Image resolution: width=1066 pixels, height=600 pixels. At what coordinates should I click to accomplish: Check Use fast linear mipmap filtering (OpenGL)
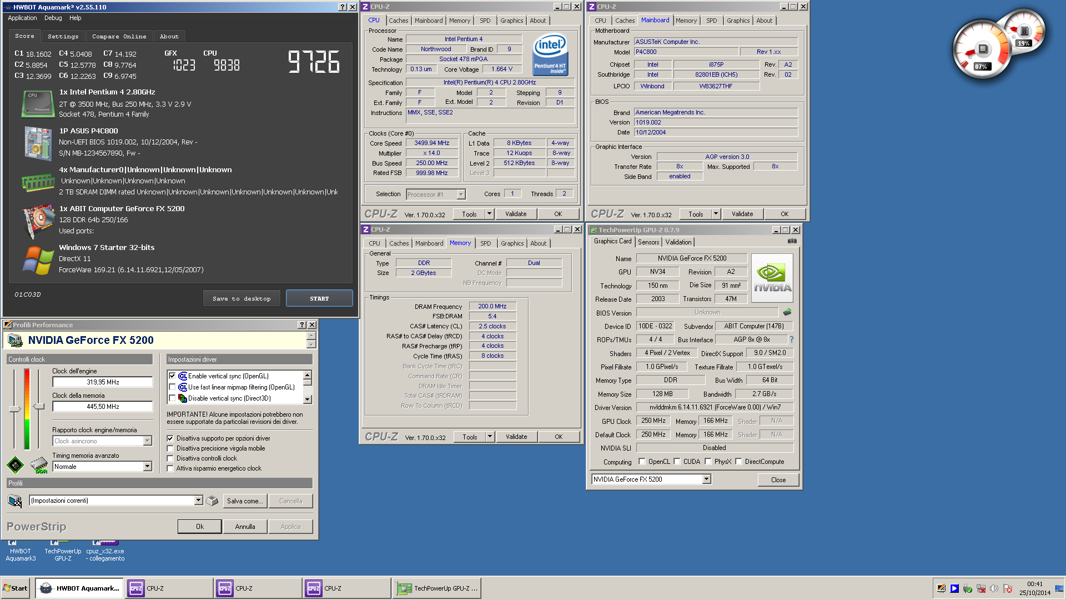[172, 387]
